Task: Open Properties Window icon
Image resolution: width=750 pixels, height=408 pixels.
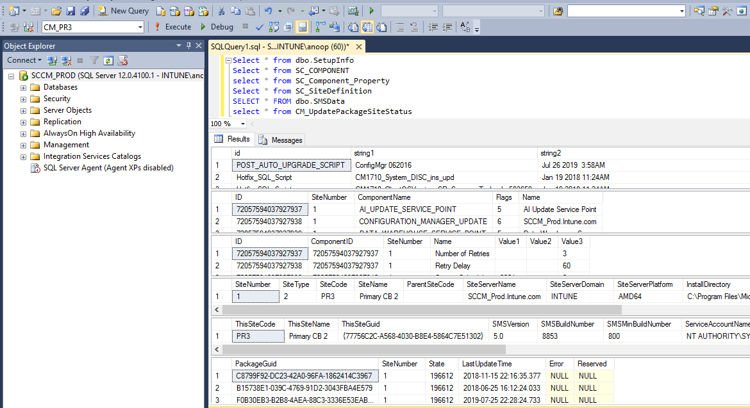Action: coord(713,10)
